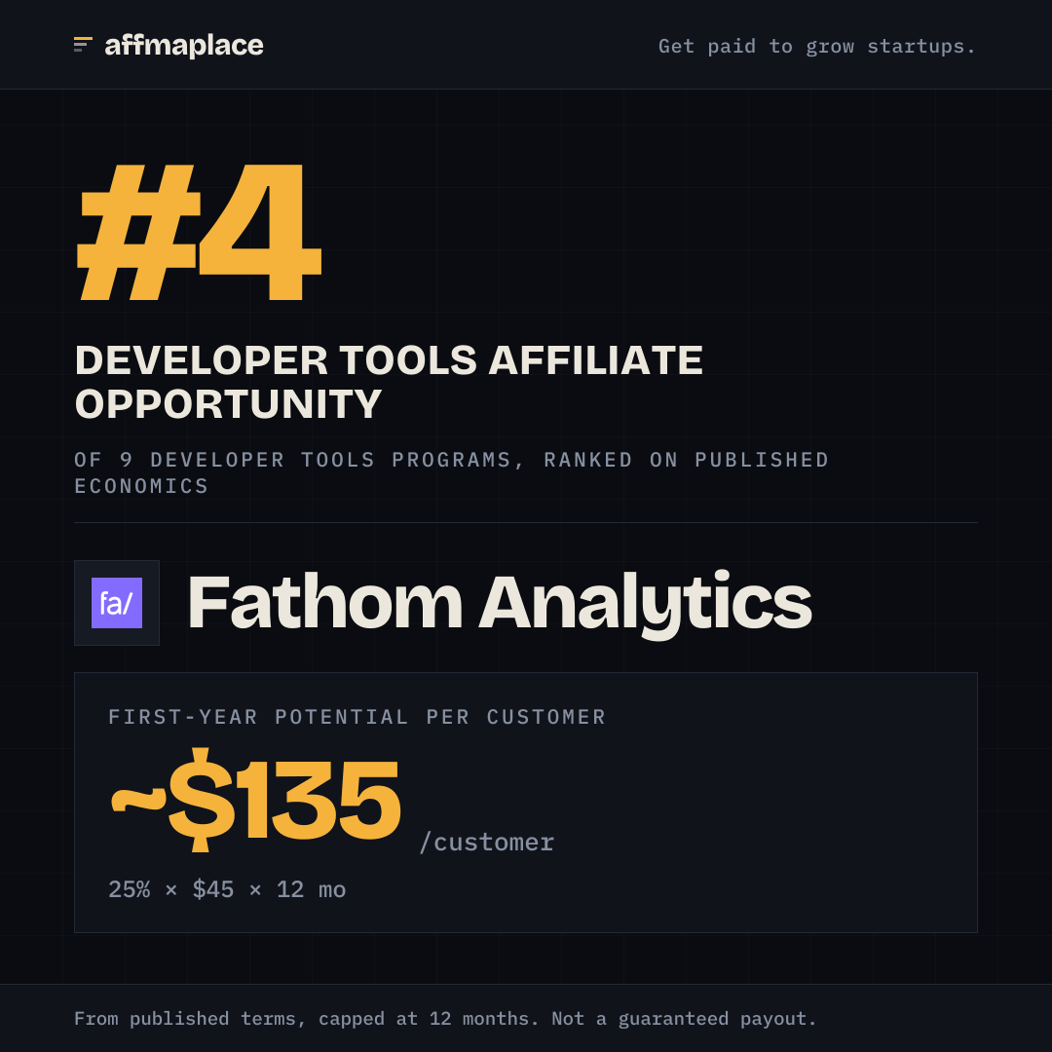This screenshot has height=1052, width=1052.
Task: Click the '25% × $45 × 12 mo' formula
Action: (x=227, y=889)
